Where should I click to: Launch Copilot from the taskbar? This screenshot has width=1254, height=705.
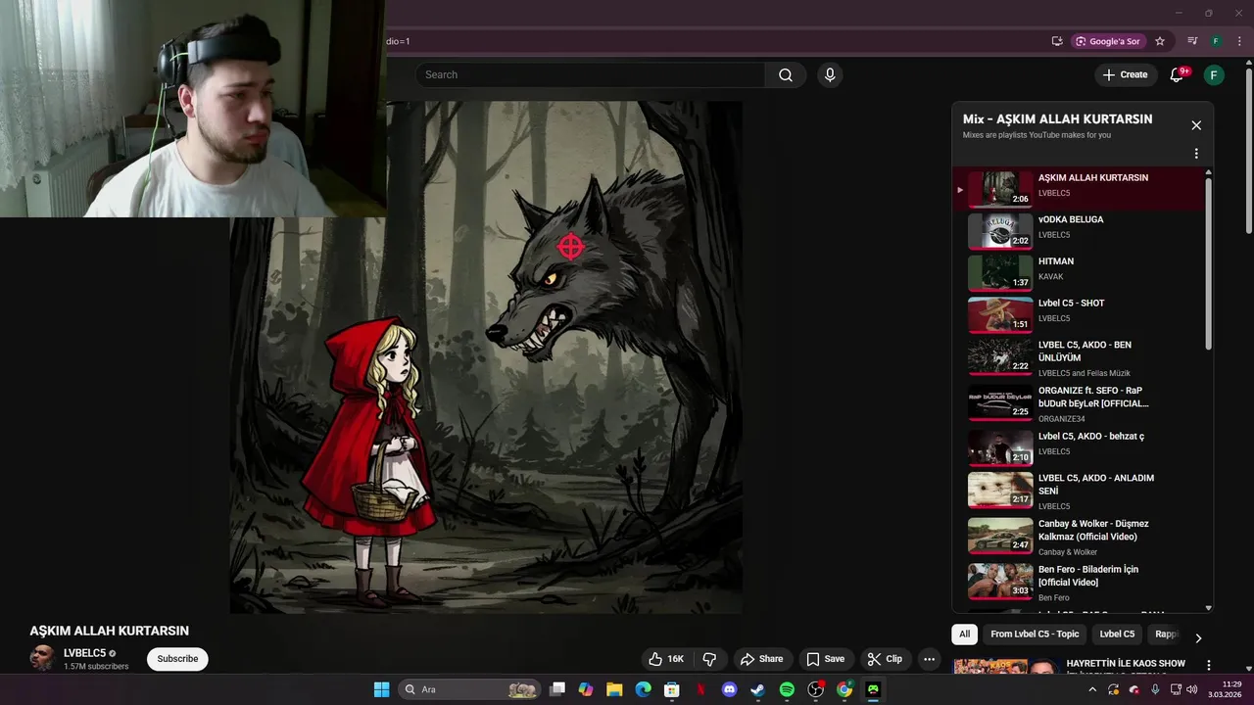[586, 689]
